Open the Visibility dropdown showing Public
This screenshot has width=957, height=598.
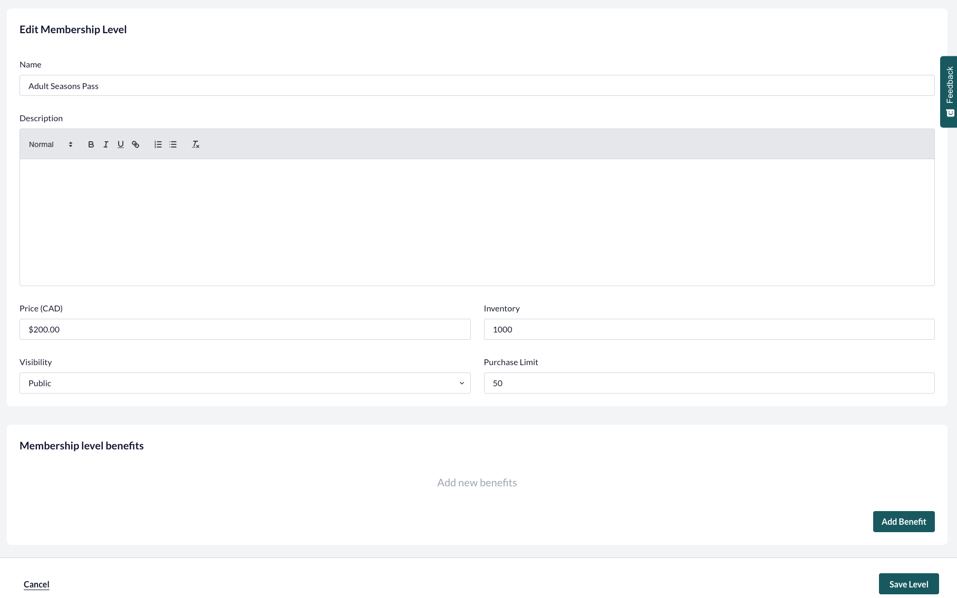[245, 383]
